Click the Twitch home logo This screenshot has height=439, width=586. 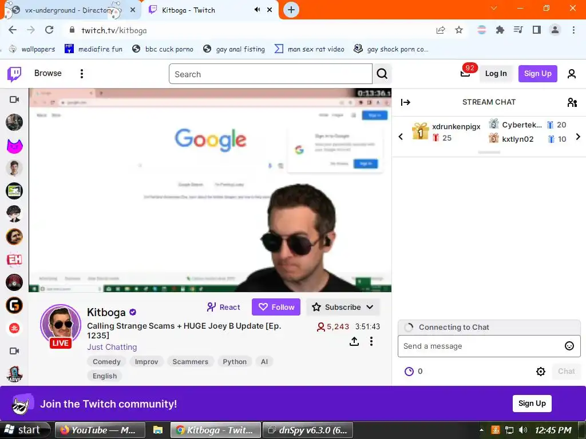click(14, 74)
